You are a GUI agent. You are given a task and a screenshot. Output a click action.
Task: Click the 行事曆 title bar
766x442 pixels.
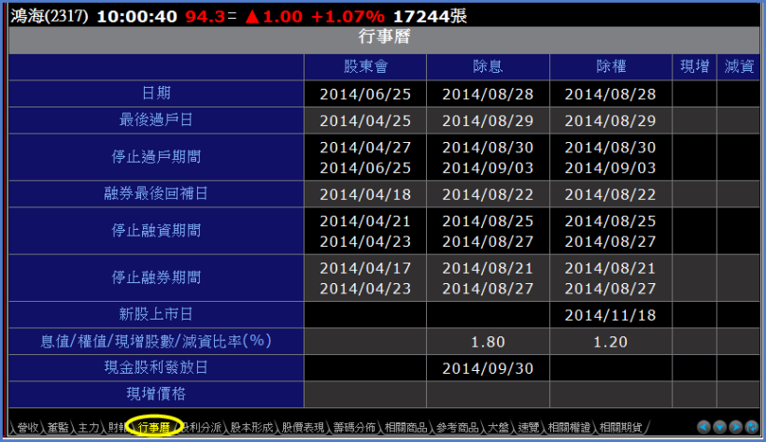[384, 39]
